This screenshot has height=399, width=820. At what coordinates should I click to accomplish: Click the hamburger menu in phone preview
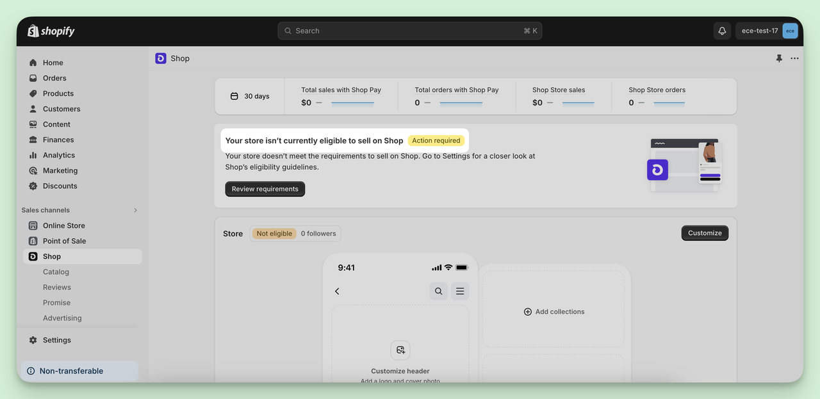point(460,291)
